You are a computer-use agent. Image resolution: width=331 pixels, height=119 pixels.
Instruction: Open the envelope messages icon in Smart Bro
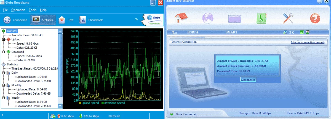pyautogui.click(x=235, y=19)
